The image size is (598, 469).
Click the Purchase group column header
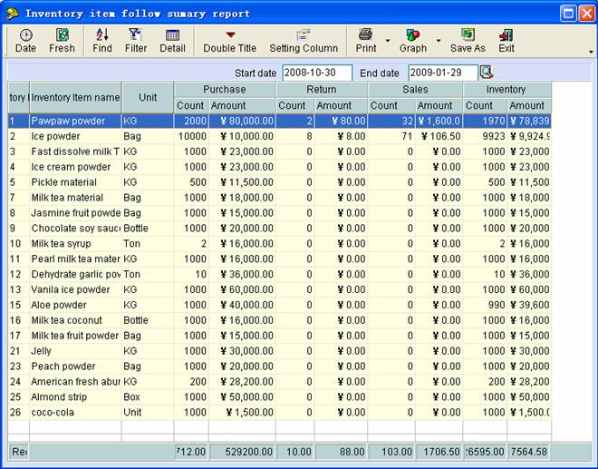click(x=225, y=90)
